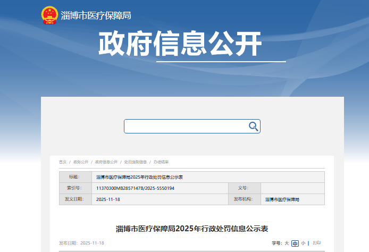Go to 首页 breadcrumb link
Image resolution: width=369 pixels, height=252 pixels.
[63, 162]
